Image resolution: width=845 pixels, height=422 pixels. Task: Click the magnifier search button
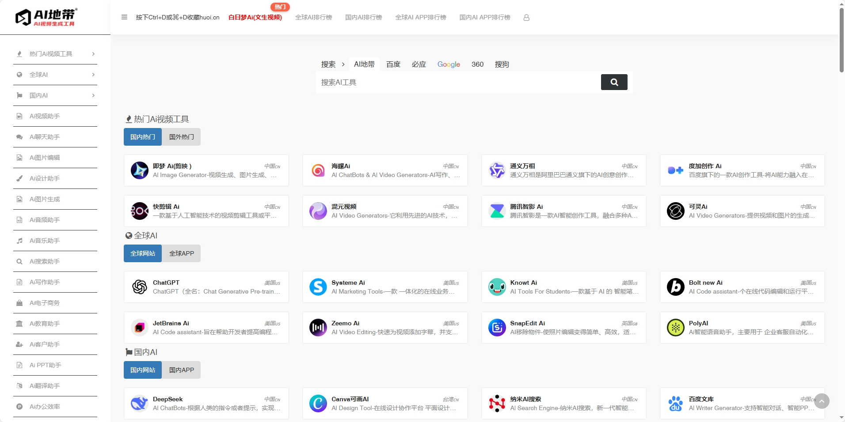tap(614, 82)
